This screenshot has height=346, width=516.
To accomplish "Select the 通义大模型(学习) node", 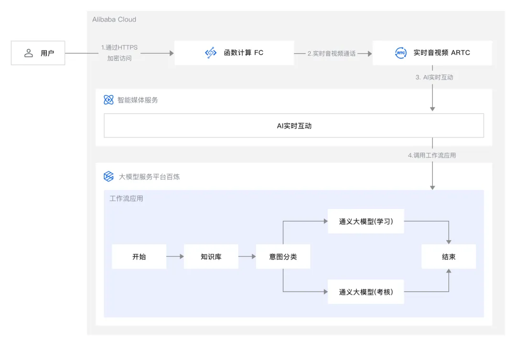I will click(x=366, y=221).
